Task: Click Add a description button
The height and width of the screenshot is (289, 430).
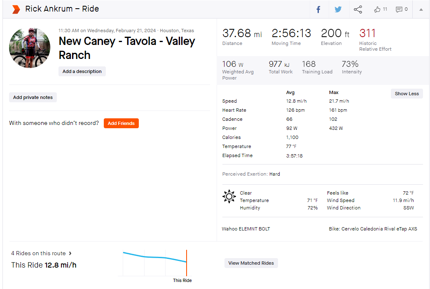Action: tap(82, 71)
